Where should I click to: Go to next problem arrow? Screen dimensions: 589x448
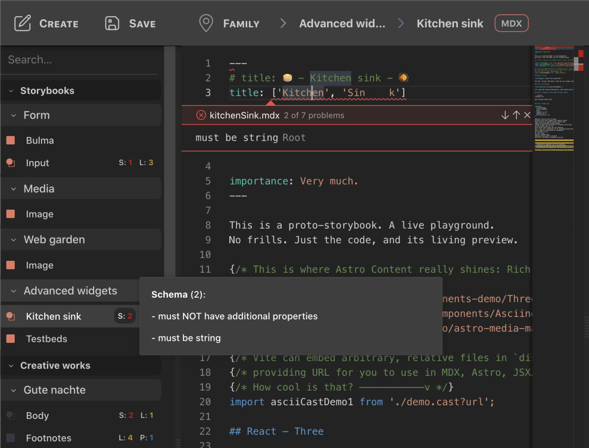[505, 115]
